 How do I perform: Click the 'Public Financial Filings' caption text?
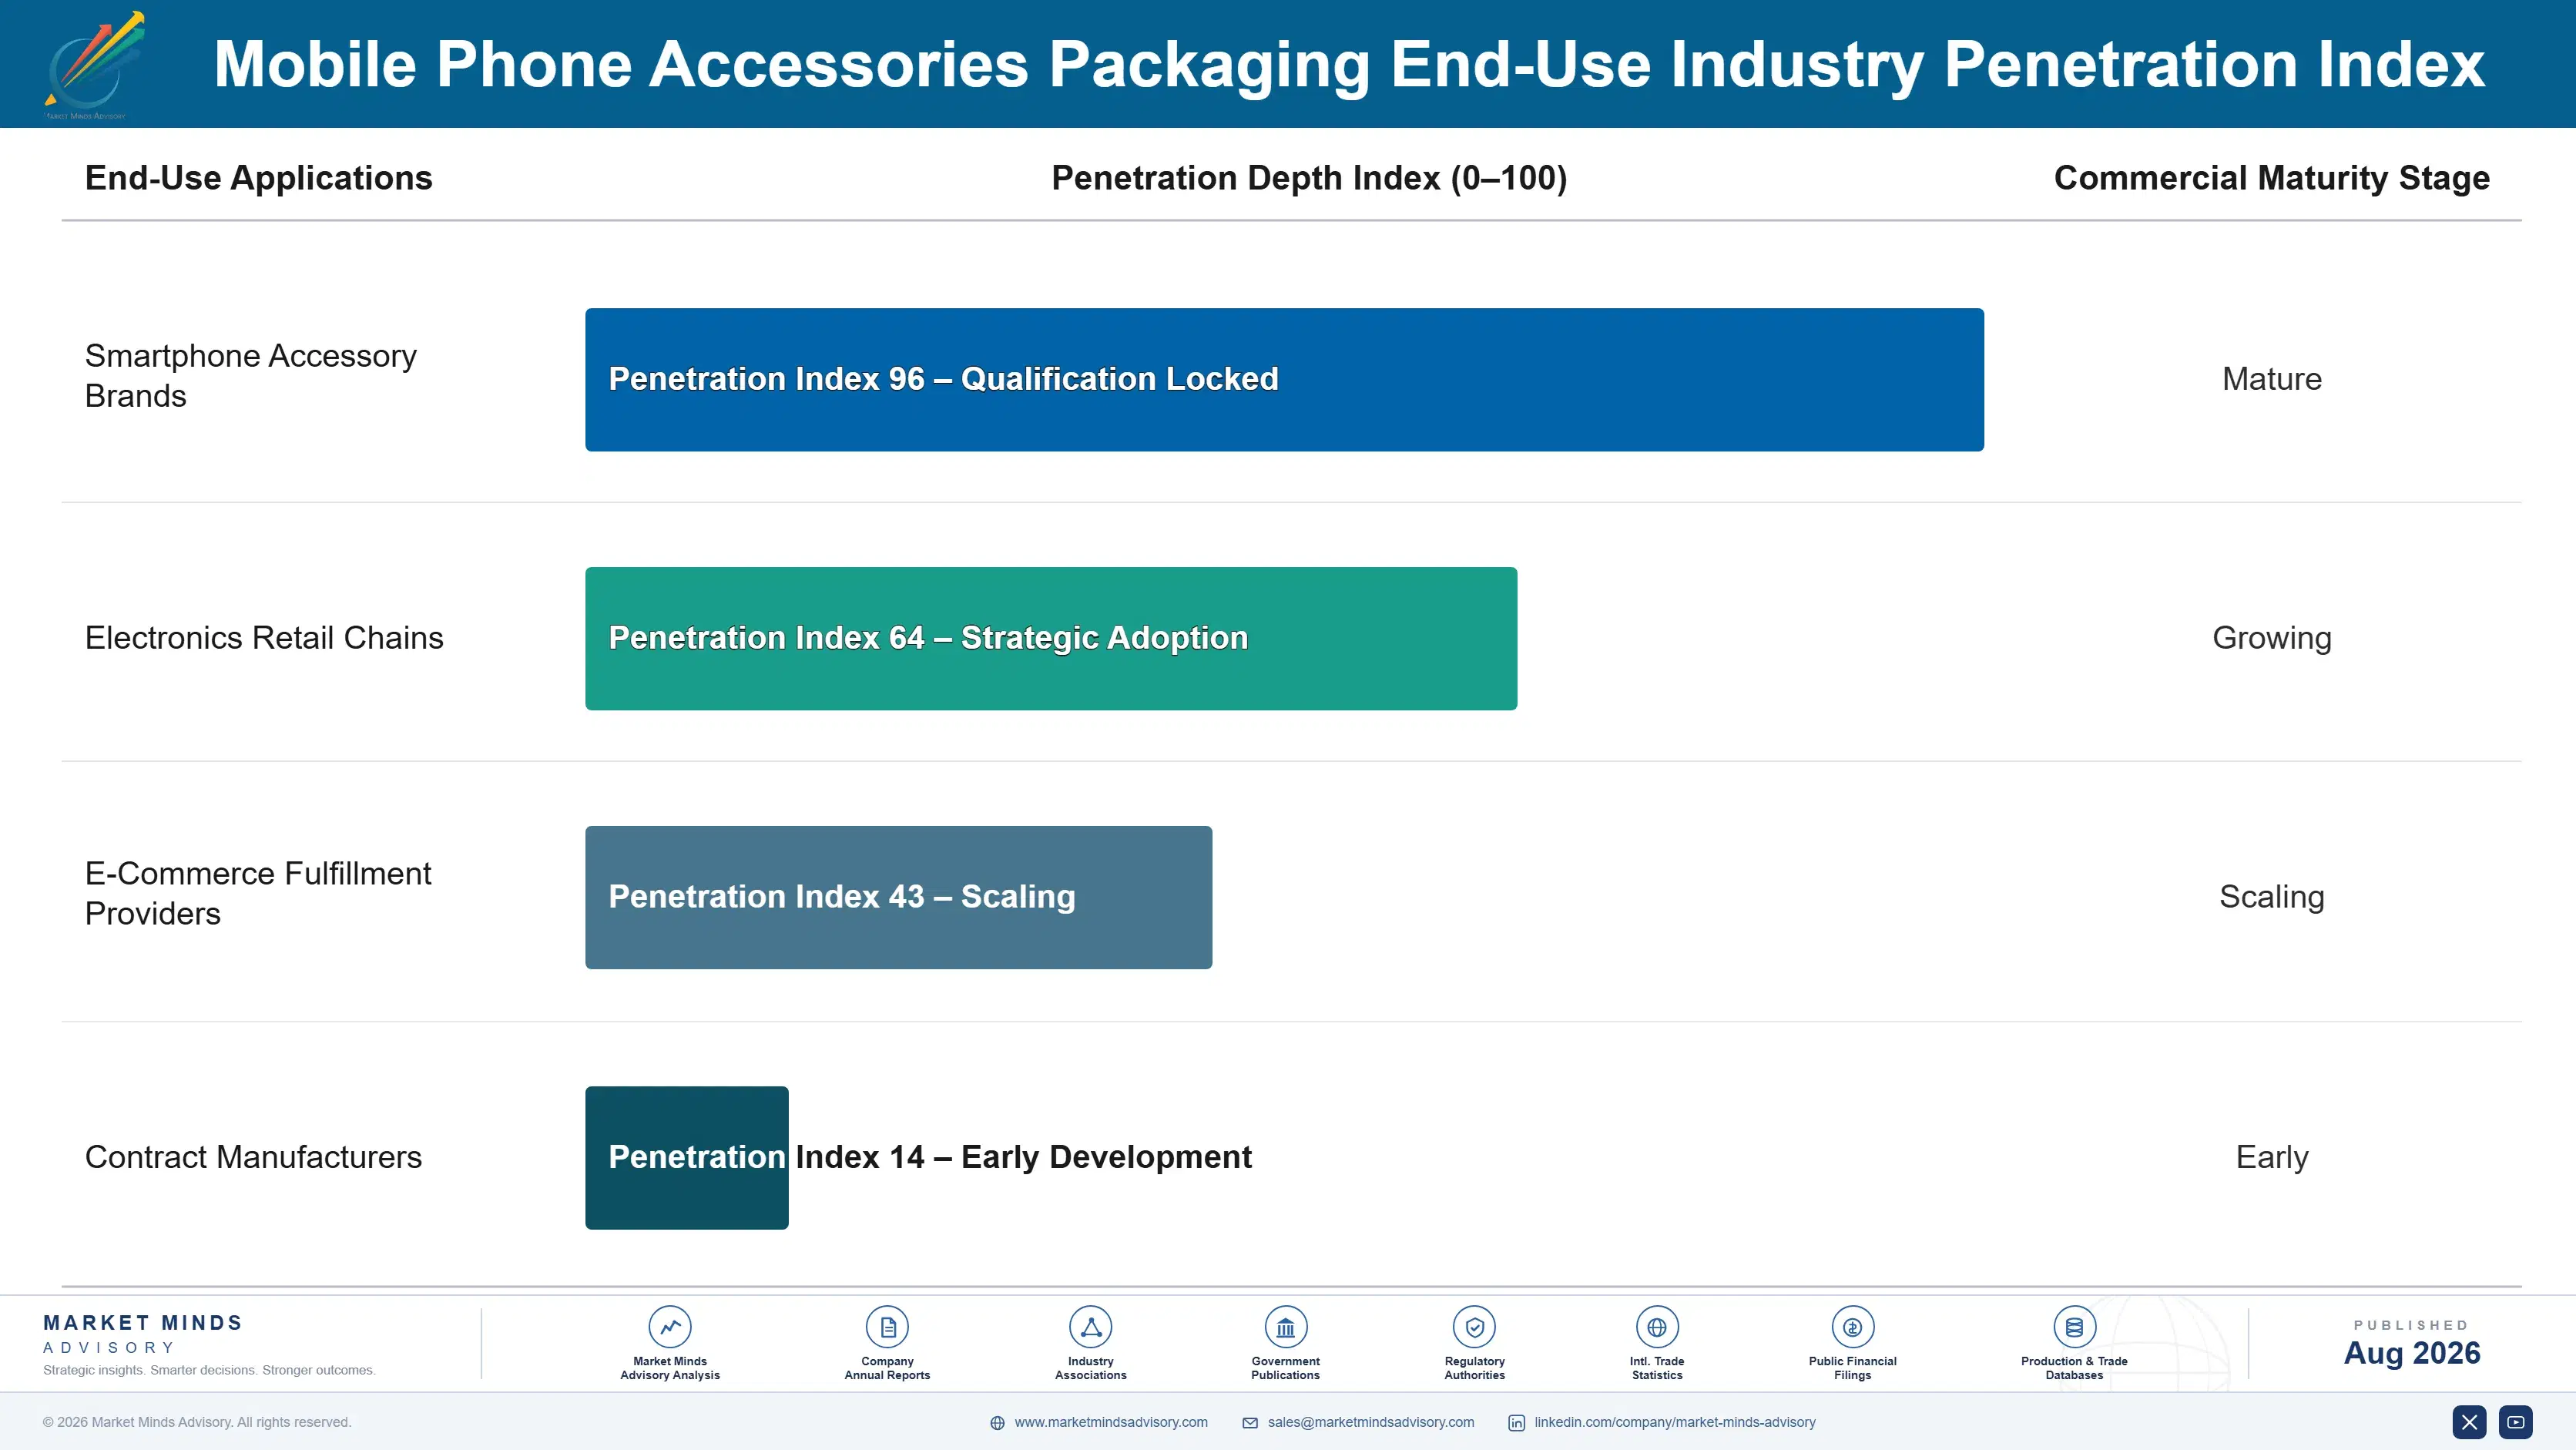pos(1852,1368)
